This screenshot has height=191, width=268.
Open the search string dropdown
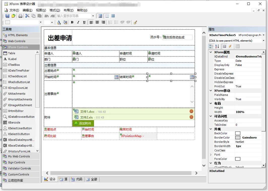tap(93, 16)
